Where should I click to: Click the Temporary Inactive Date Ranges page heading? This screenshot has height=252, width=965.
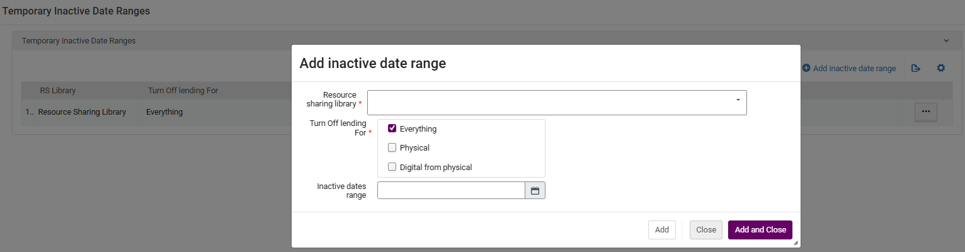[75, 11]
